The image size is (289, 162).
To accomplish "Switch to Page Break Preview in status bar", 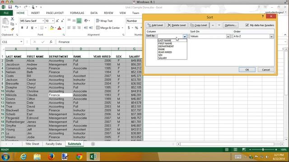I will (x=244, y=149).
